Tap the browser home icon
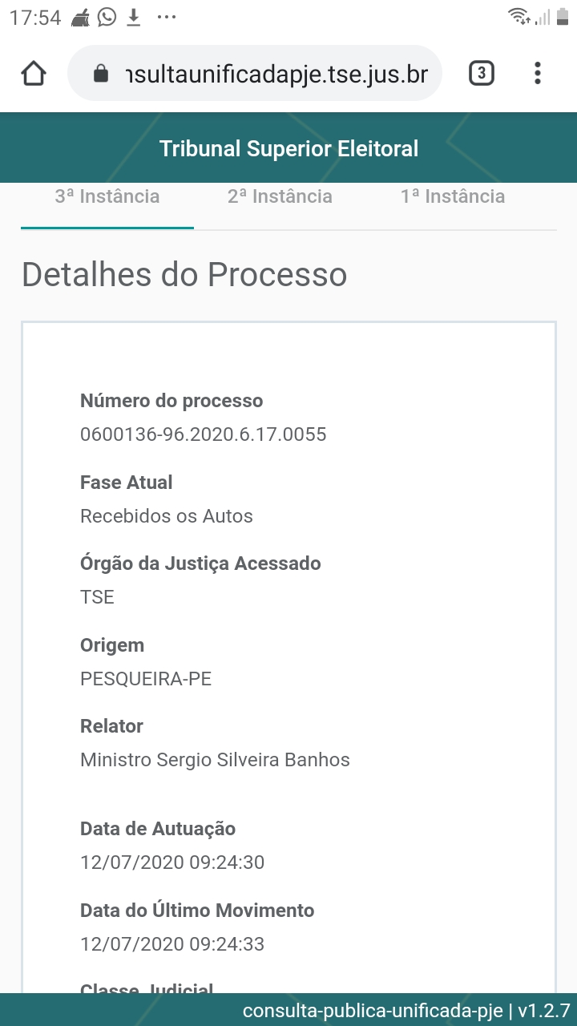The image size is (577, 1026). click(x=33, y=74)
